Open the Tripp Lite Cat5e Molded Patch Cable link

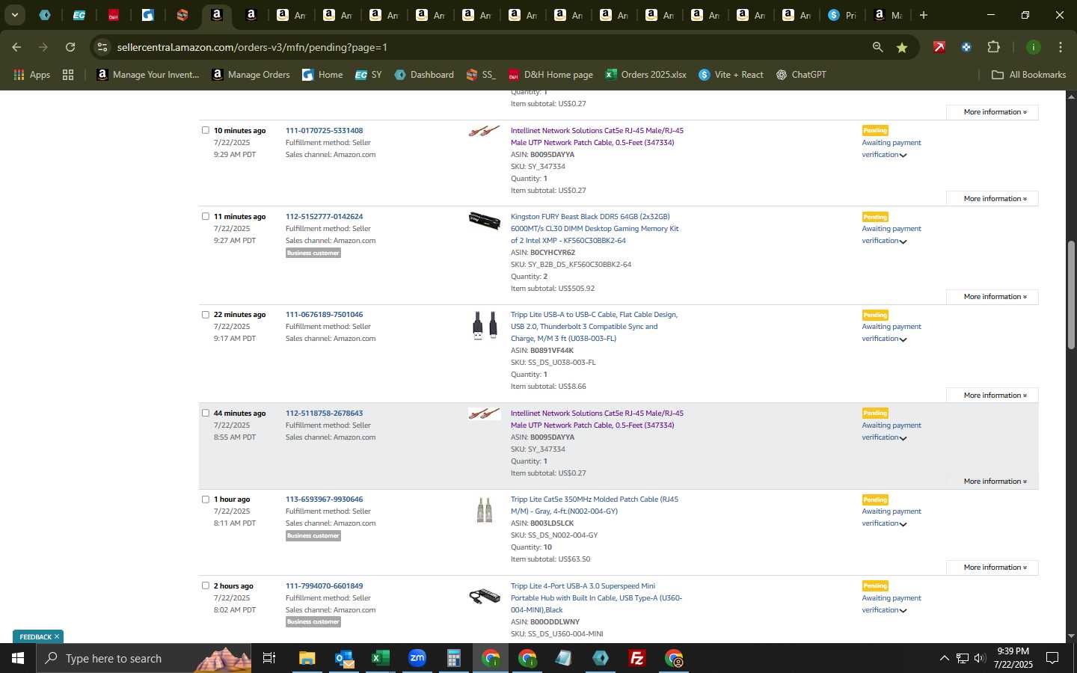595,505
